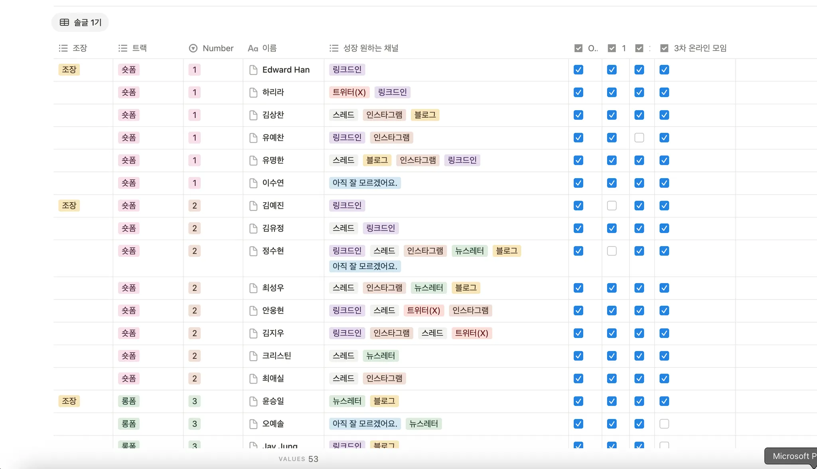This screenshot has width=817, height=469.
Task: Check the empty second checkbox in 김예진 row
Action: (x=612, y=206)
